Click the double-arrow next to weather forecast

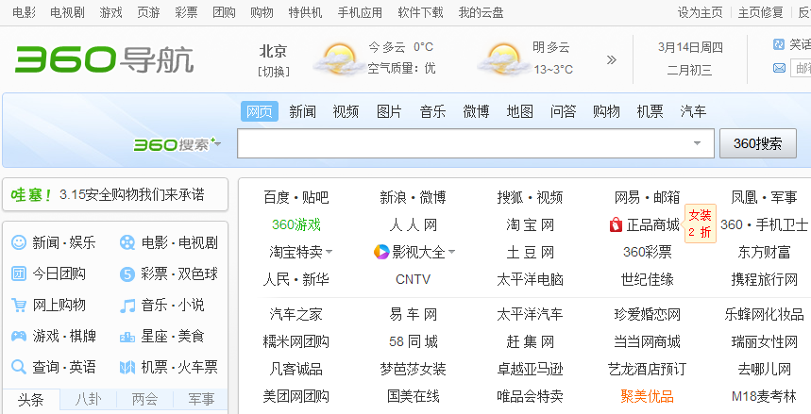pos(612,60)
